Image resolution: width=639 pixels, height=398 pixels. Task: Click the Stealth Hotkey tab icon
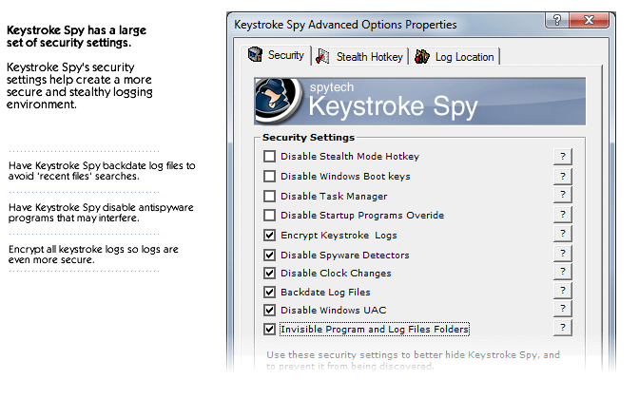click(x=323, y=57)
